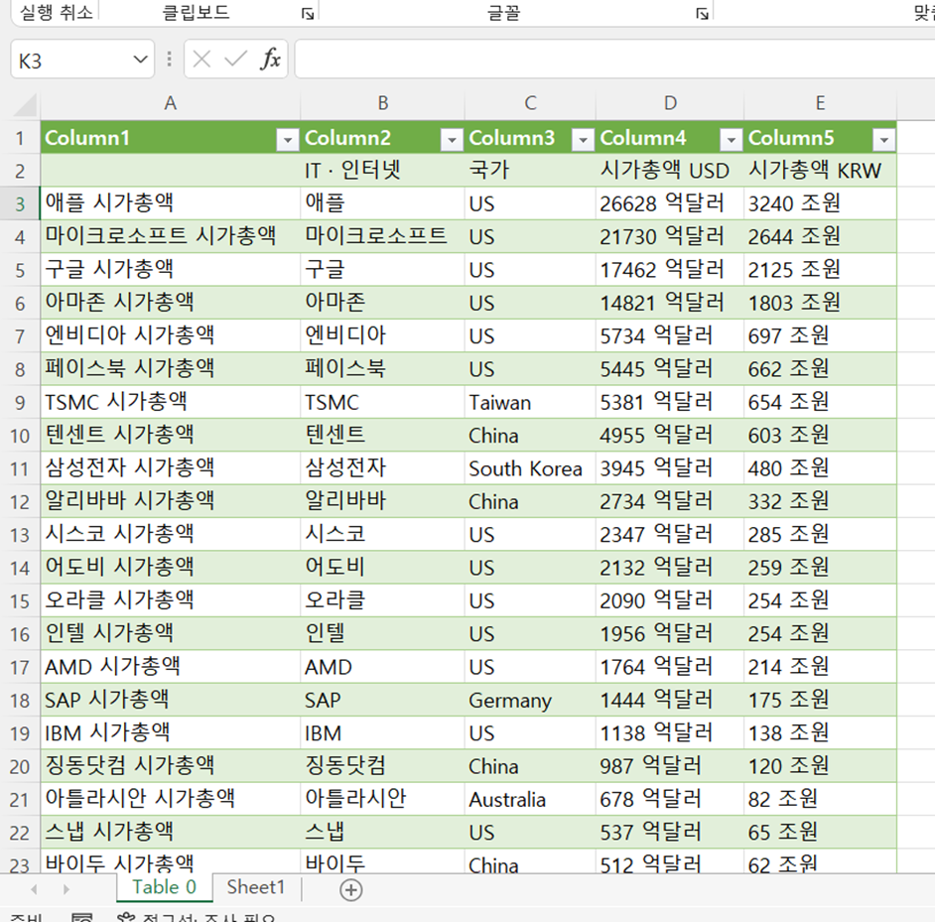935x922 pixels.
Task: Select the cell '2125 조원'
Action: pyautogui.click(x=821, y=270)
